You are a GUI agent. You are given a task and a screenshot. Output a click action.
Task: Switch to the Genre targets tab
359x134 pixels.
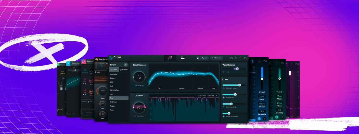click(113, 70)
